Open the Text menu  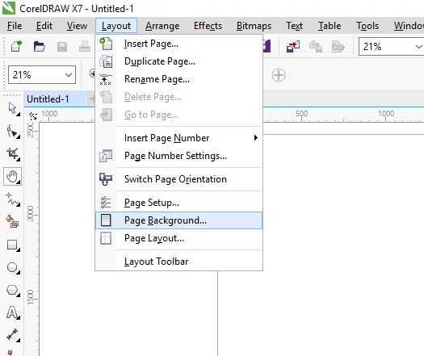[x=295, y=26]
